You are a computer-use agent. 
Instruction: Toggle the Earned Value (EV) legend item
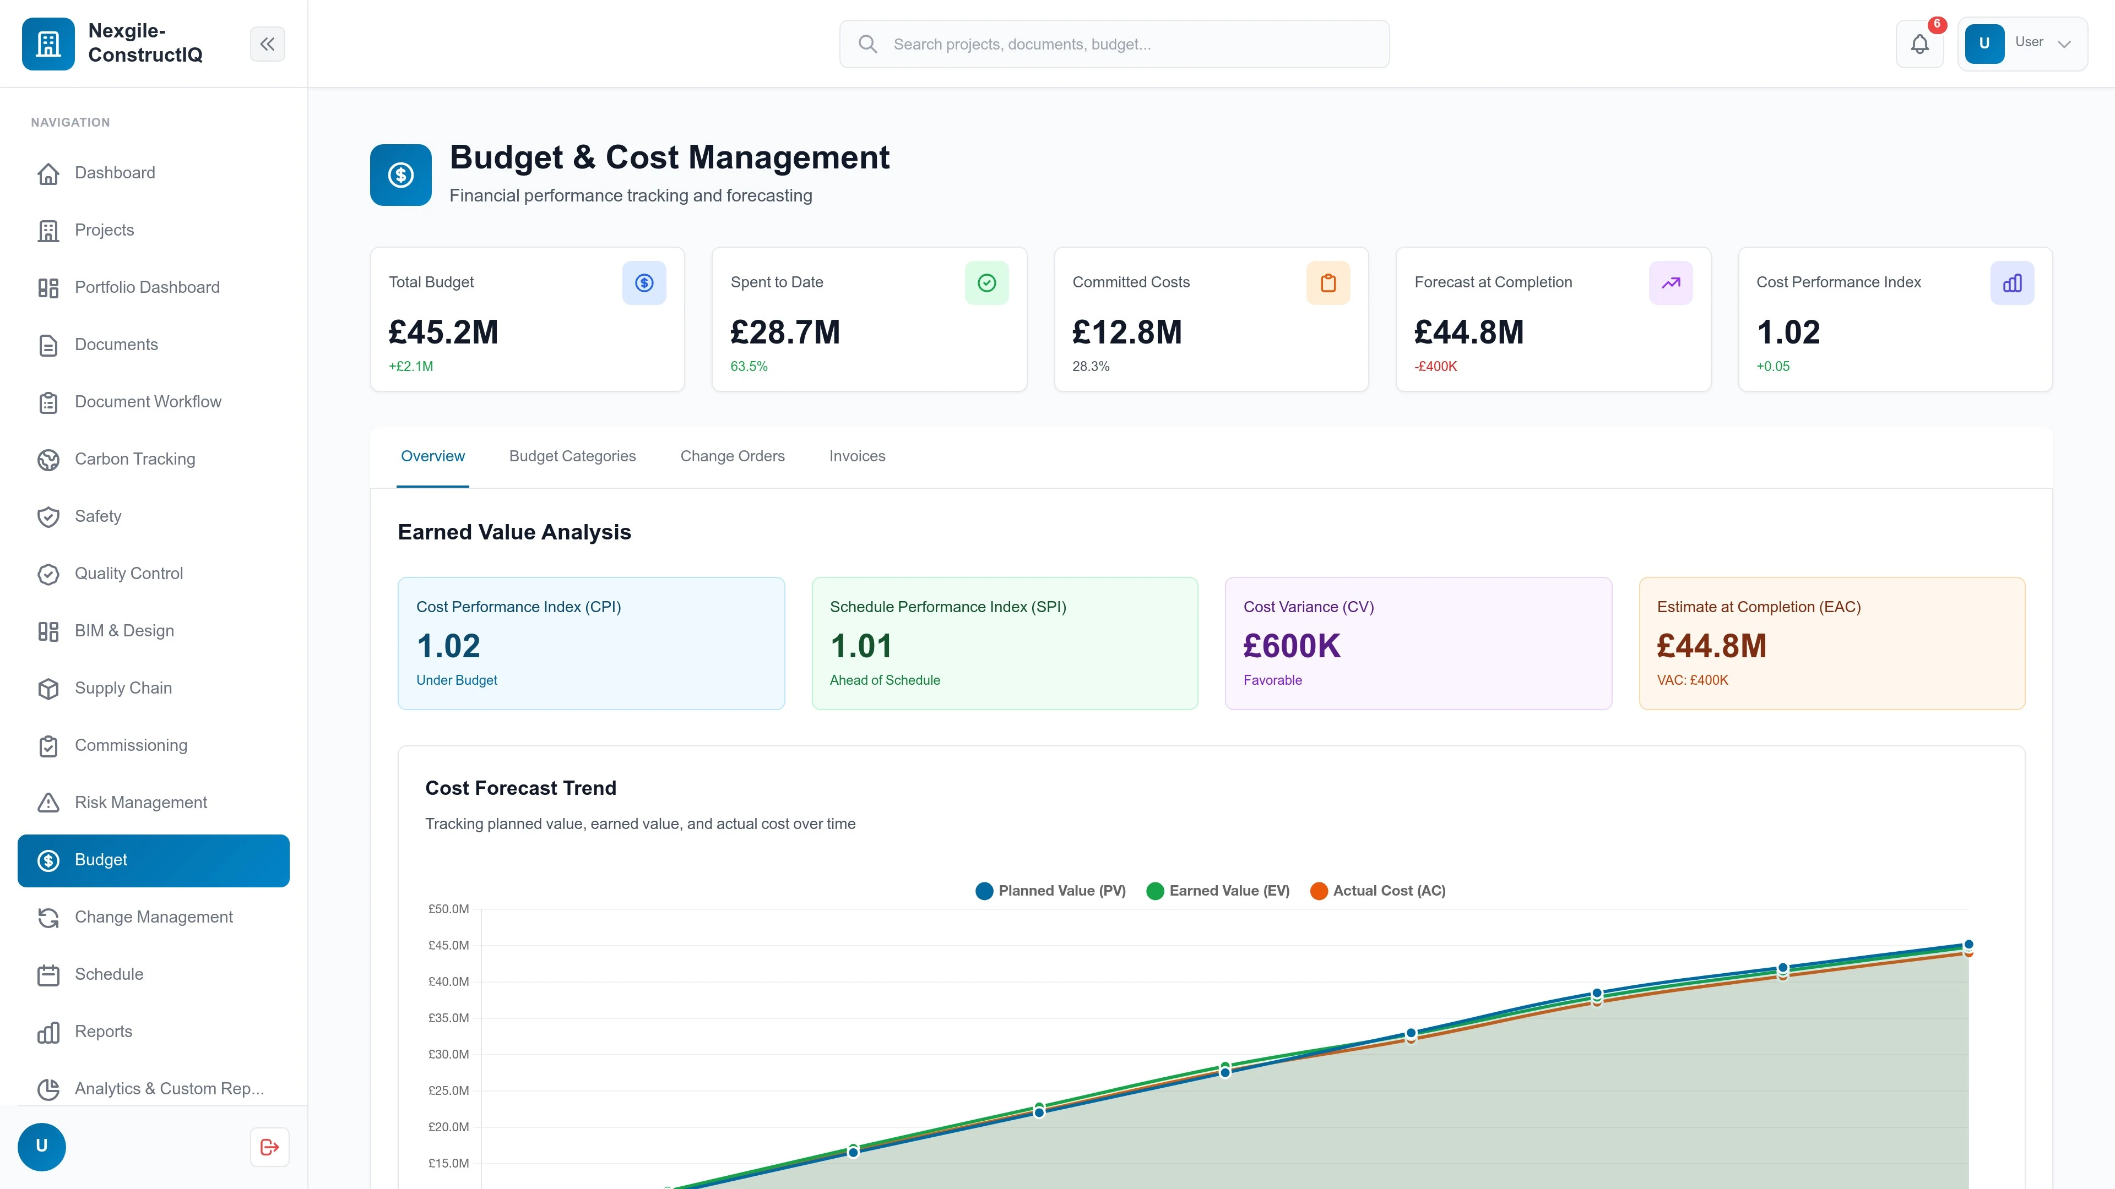coord(1218,890)
